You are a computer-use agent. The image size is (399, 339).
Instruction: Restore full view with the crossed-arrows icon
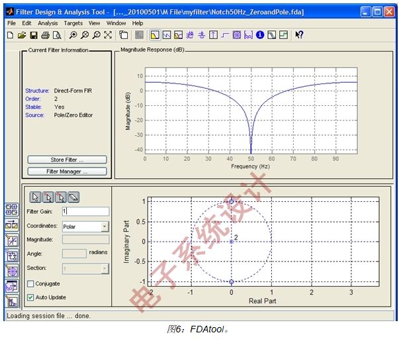[x=108, y=35]
